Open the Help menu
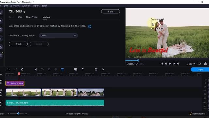The height and width of the screenshot is (118, 209). click(44, 6)
